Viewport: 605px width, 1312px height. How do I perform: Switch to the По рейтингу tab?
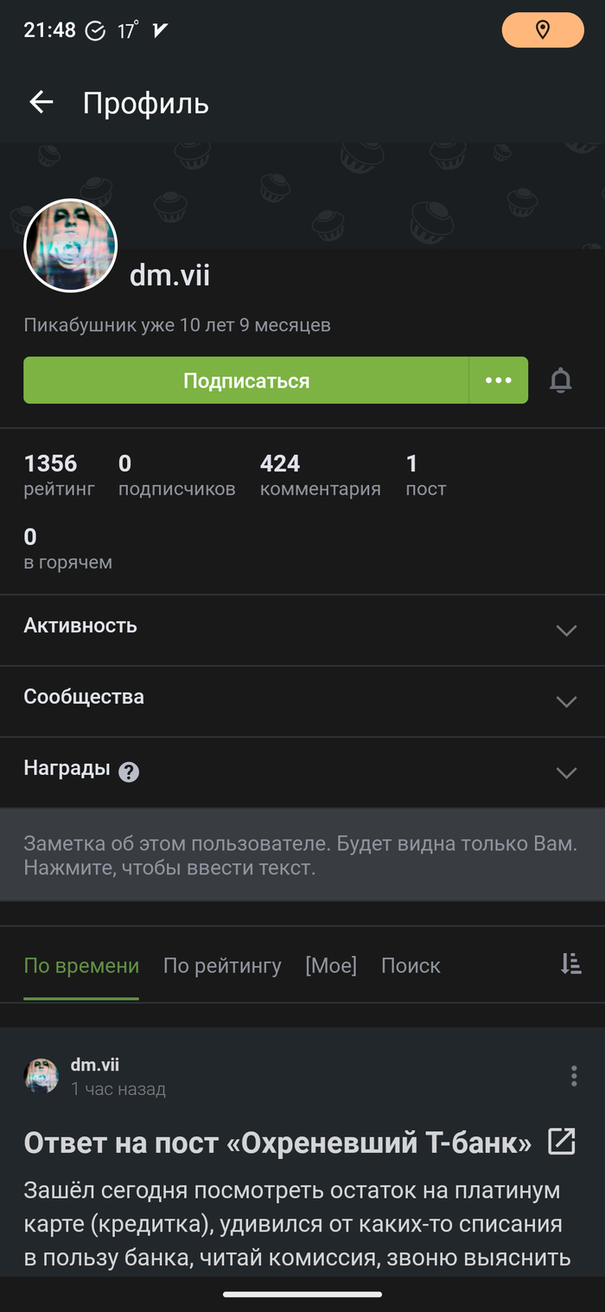(222, 965)
